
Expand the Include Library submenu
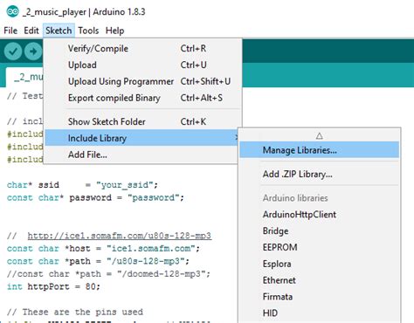point(141,138)
